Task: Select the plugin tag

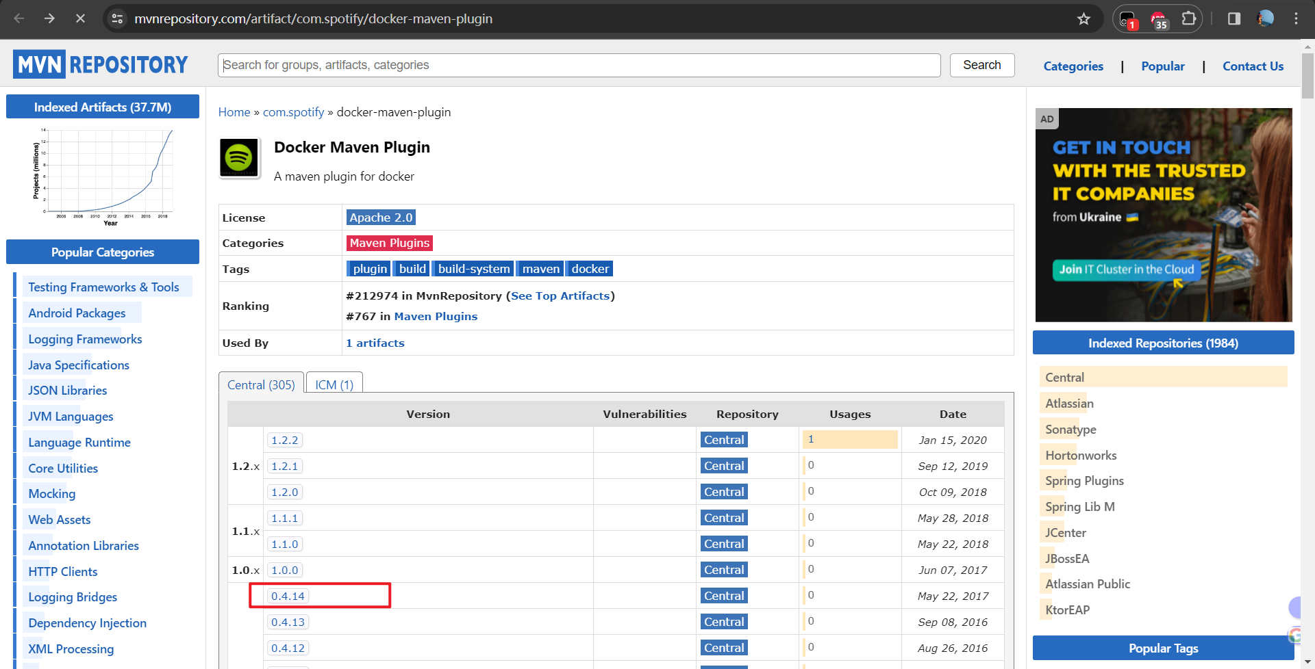Action: point(368,269)
